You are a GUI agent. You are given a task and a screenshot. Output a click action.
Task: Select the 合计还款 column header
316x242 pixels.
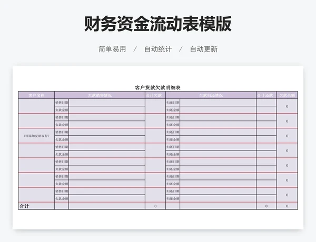tap(266, 95)
